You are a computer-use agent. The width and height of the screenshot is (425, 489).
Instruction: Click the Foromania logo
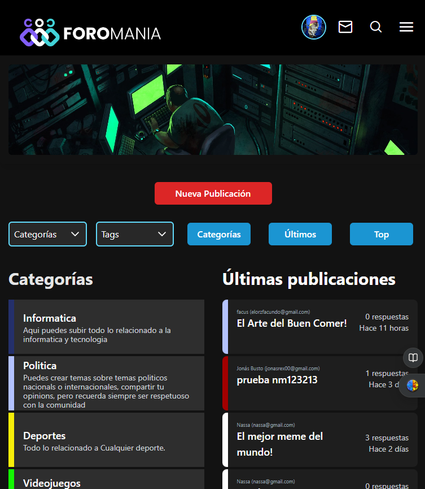[90, 32]
